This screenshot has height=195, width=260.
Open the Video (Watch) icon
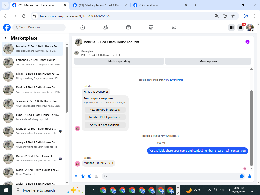[128, 27]
